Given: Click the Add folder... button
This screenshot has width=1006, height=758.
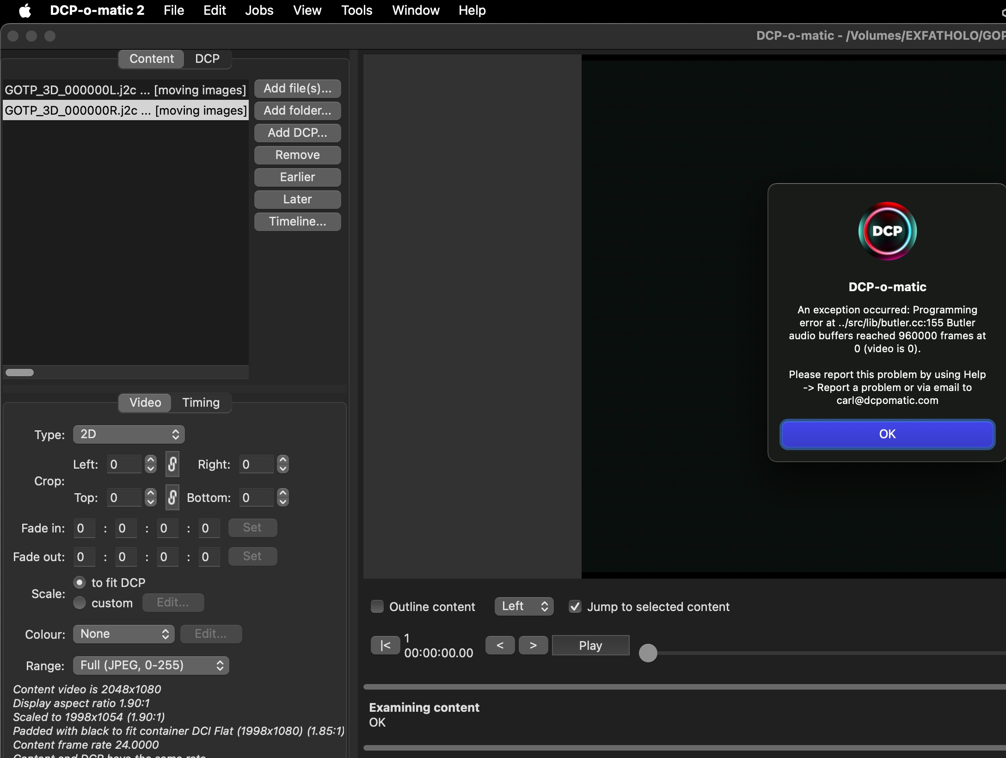Looking at the screenshot, I should (x=297, y=110).
